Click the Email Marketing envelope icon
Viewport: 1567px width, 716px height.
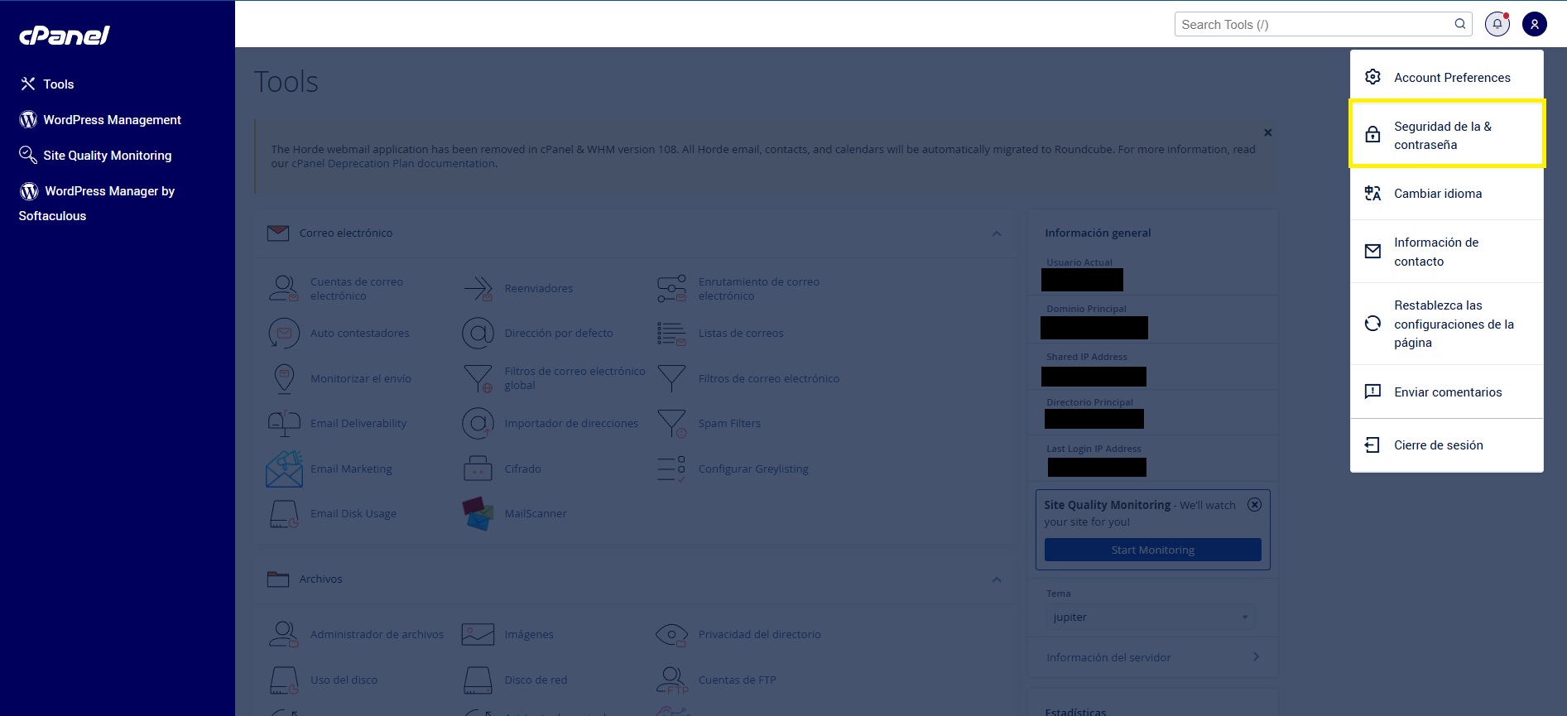284,469
